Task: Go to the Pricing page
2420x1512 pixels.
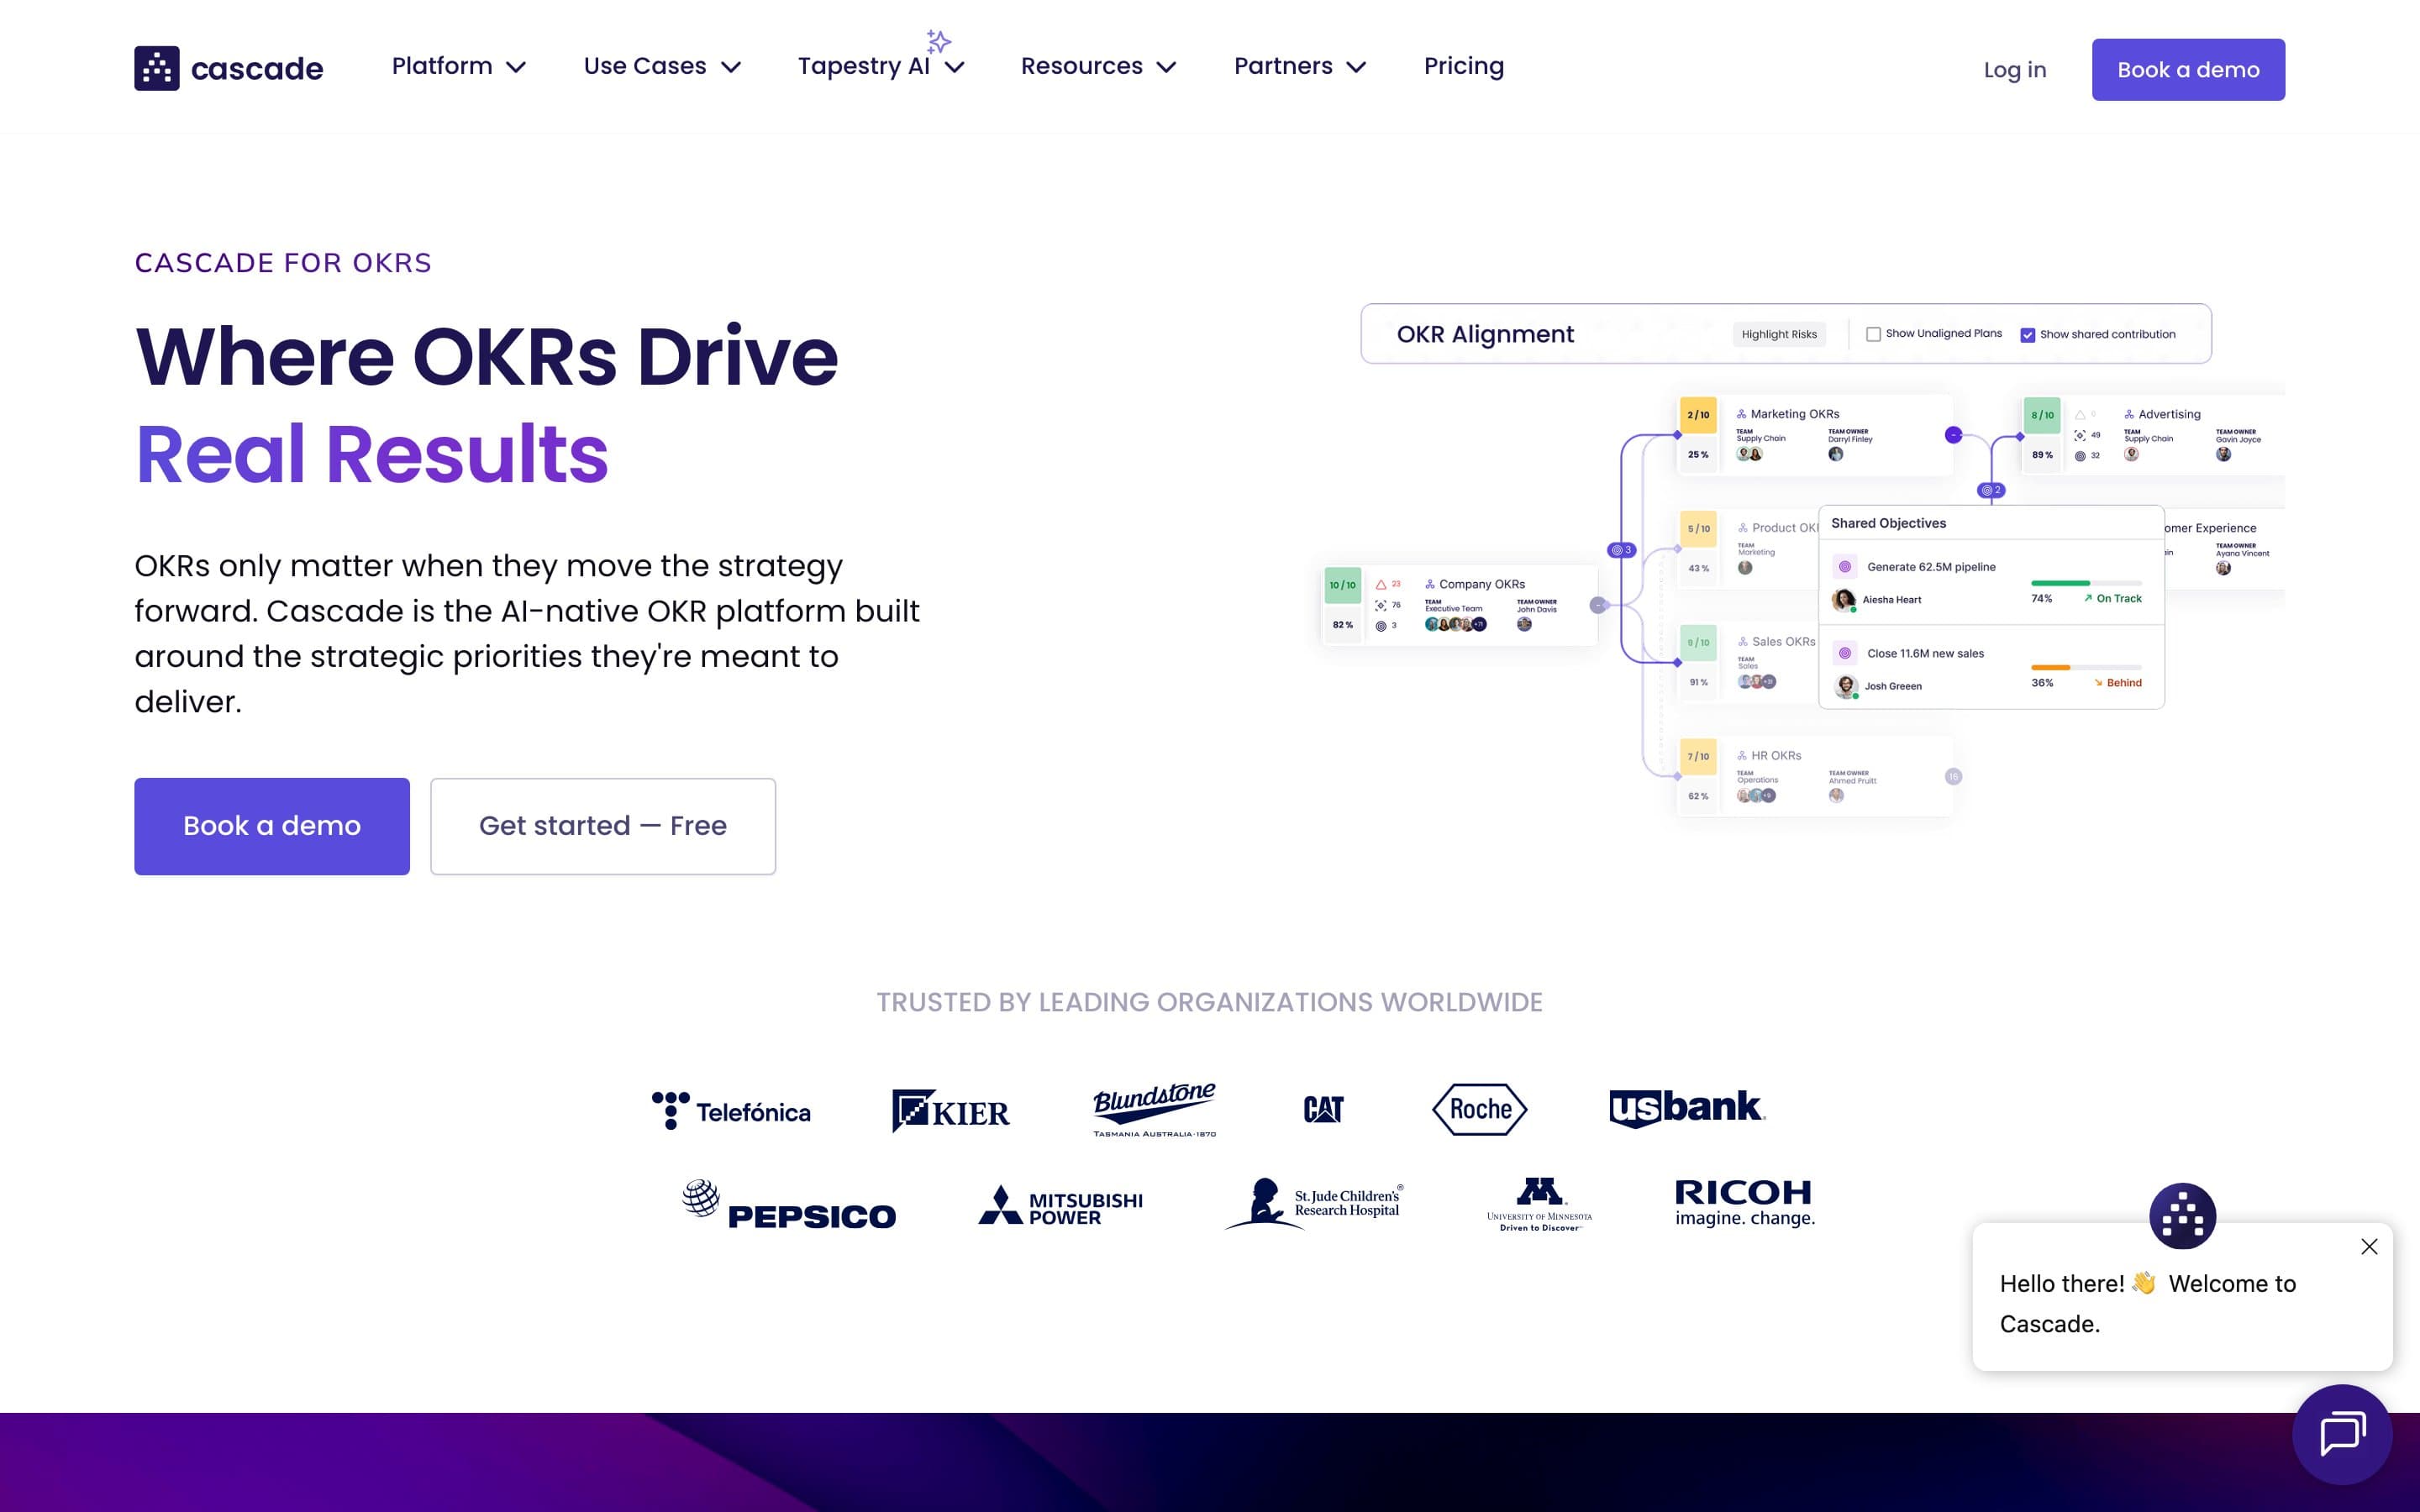Action: pyautogui.click(x=1463, y=66)
